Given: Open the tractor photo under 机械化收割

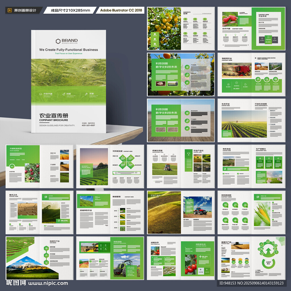Looking at the screenshot, I should coord(165,169).
